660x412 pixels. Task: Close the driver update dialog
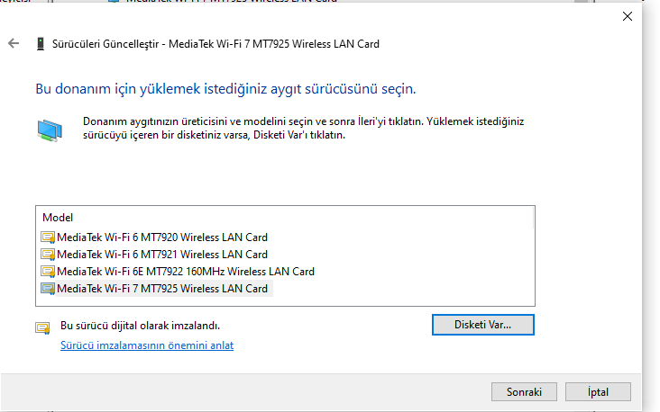[628, 16]
